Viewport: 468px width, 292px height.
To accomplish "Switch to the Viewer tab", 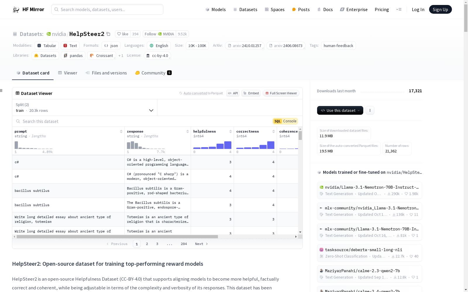I will click(68, 73).
